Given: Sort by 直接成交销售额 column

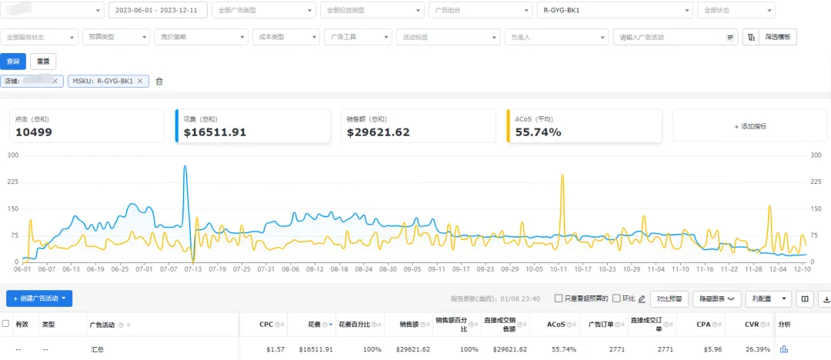Looking at the screenshot, I should 526,325.
